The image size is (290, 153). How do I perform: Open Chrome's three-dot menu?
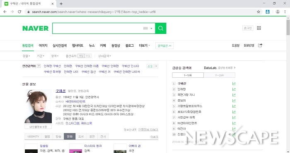pyautogui.click(x=285, y=12)
